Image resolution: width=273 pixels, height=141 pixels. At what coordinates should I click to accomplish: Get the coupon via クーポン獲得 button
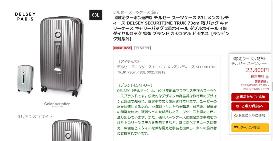[250, 128]
